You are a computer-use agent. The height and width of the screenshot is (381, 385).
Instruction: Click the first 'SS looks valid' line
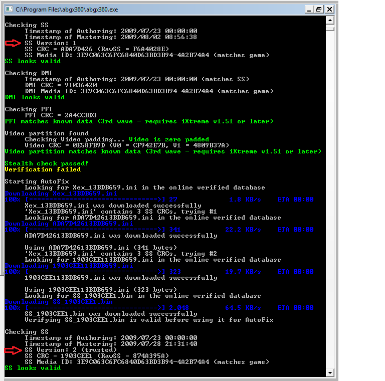33,61
